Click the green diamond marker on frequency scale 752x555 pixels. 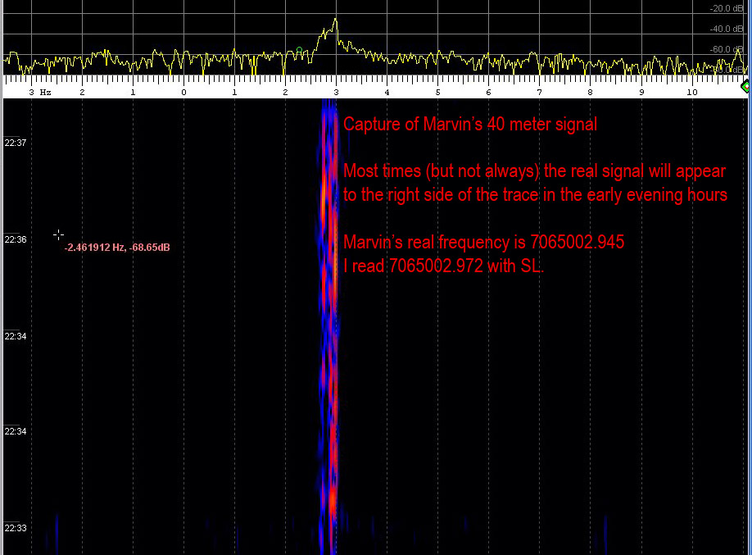745,86
